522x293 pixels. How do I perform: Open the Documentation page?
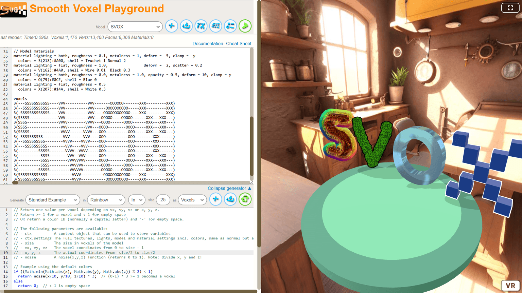[x=208, y=43]
